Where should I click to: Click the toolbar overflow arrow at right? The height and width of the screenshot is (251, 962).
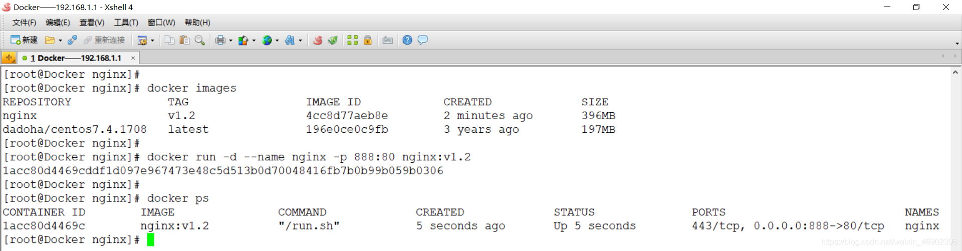click(x=957, y=44)
